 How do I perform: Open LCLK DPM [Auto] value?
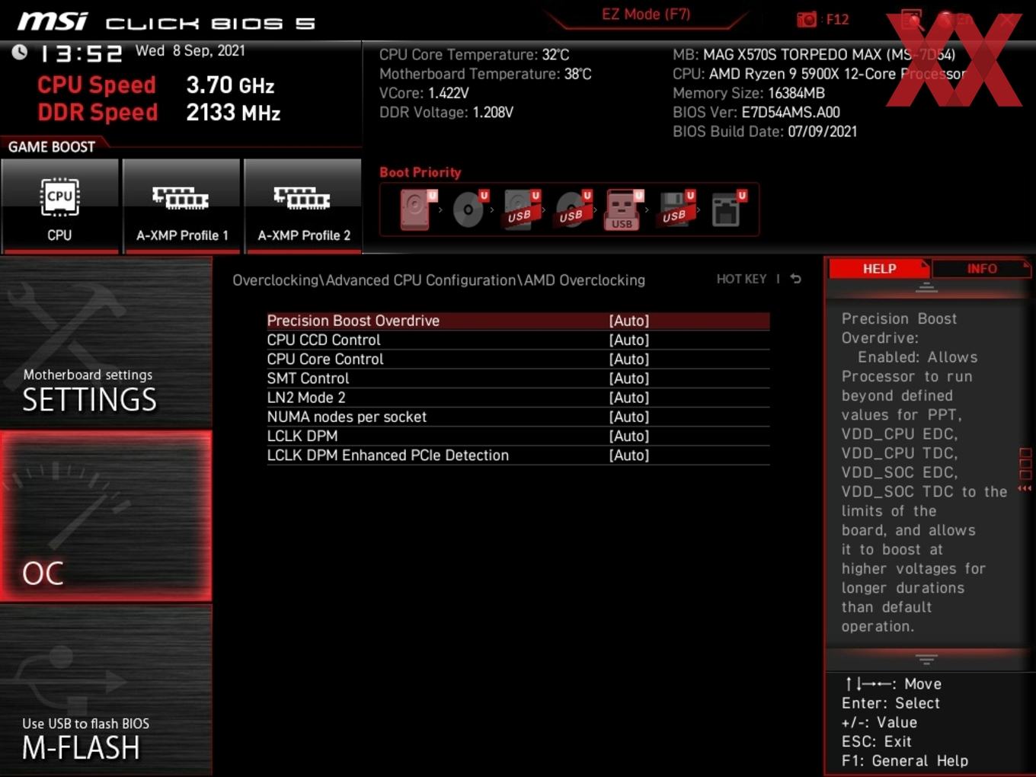[x=629, y=436]
